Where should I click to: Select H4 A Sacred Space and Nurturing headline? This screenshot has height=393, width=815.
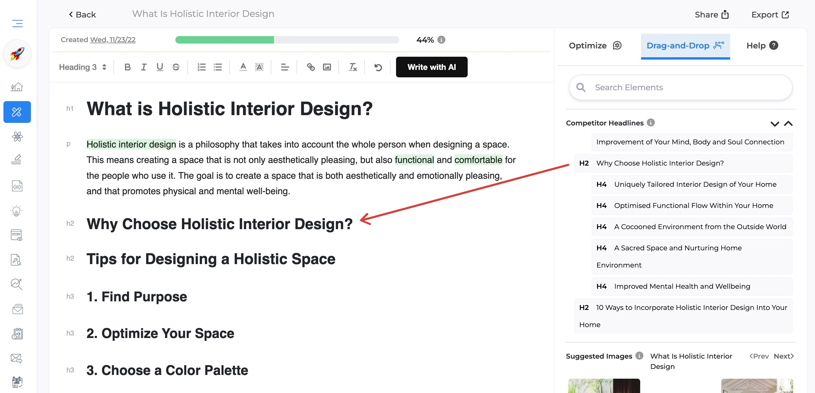point(692,256)
